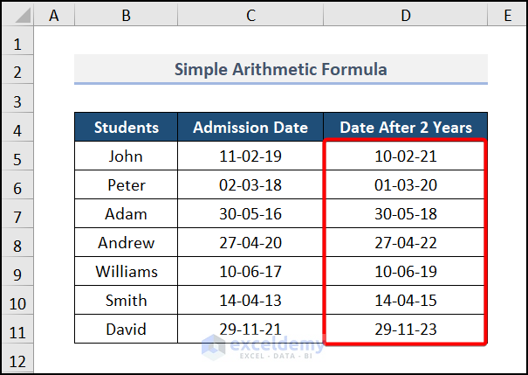The width and height of the screenshot is (528, 375).
Task: Select the cell with Adam
Action: (x=126, y=214)
